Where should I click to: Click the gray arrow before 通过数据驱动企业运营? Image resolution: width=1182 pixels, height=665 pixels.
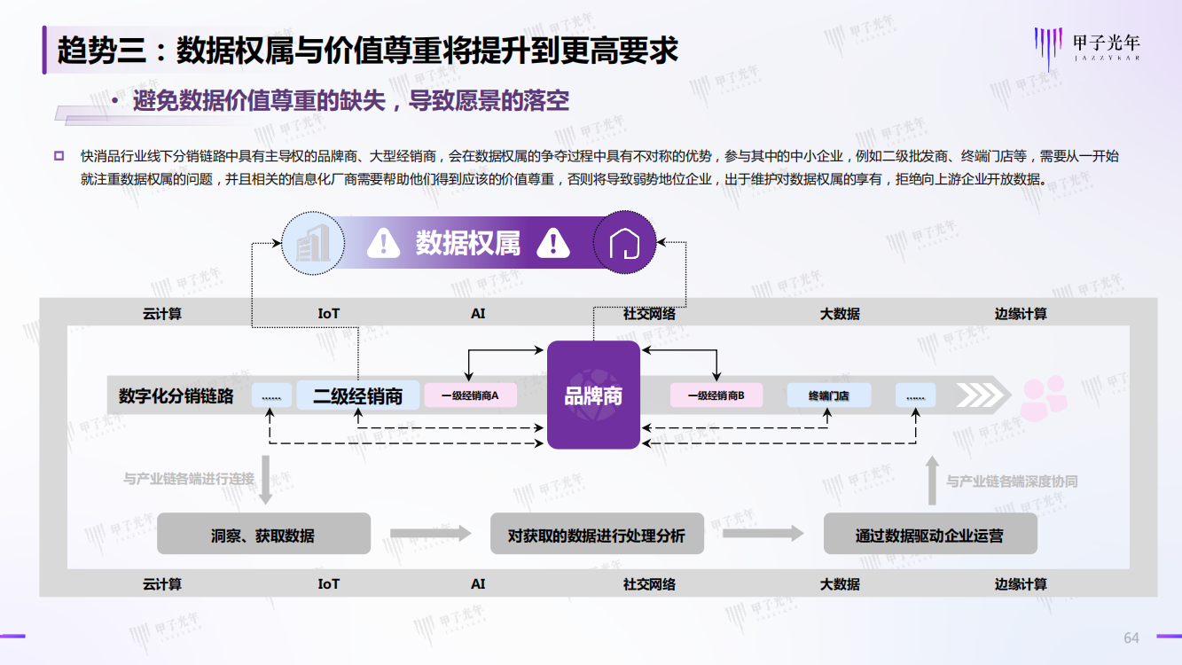pos(763,533)
